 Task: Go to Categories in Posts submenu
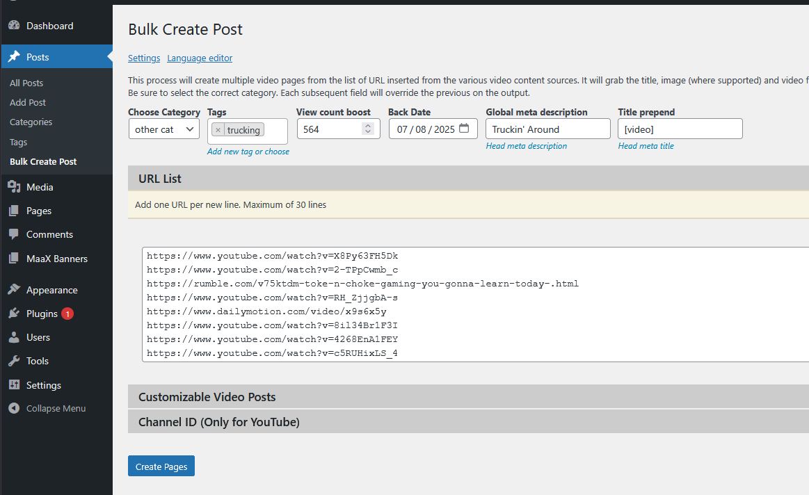pyautogui.click(x=31, y=122)
